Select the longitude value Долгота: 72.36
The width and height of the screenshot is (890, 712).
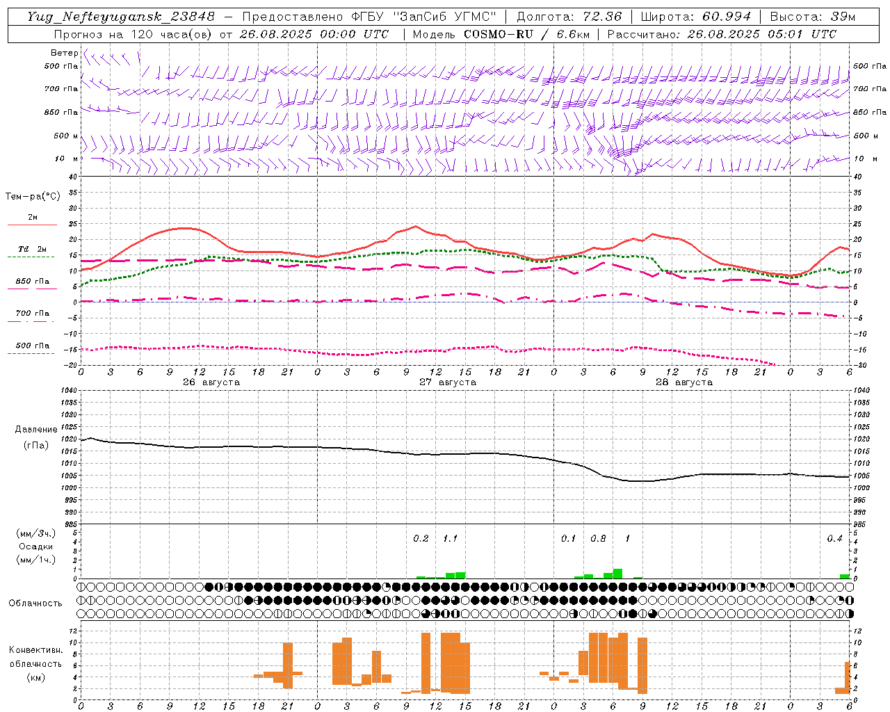pos(569,17)
